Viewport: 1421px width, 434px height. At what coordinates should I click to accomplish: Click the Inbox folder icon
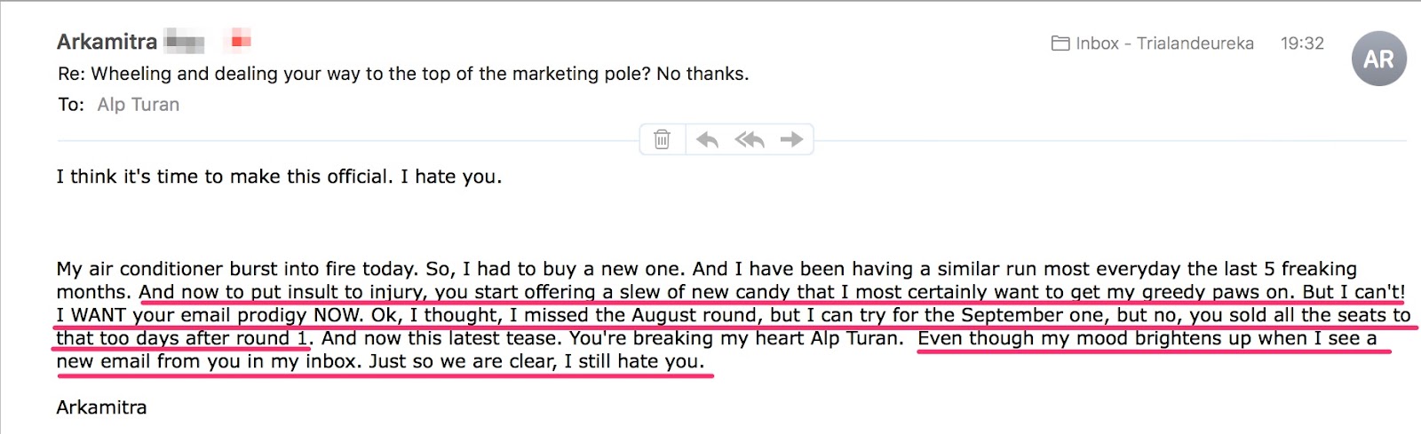(x=1060, y=43)
